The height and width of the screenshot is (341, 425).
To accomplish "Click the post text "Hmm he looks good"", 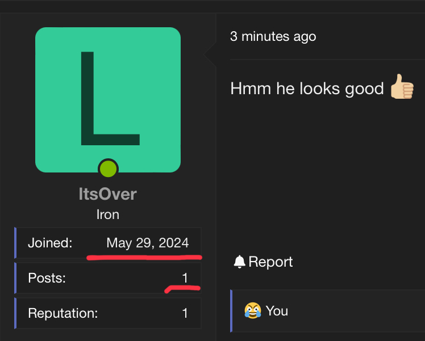I will pos(307,89).
